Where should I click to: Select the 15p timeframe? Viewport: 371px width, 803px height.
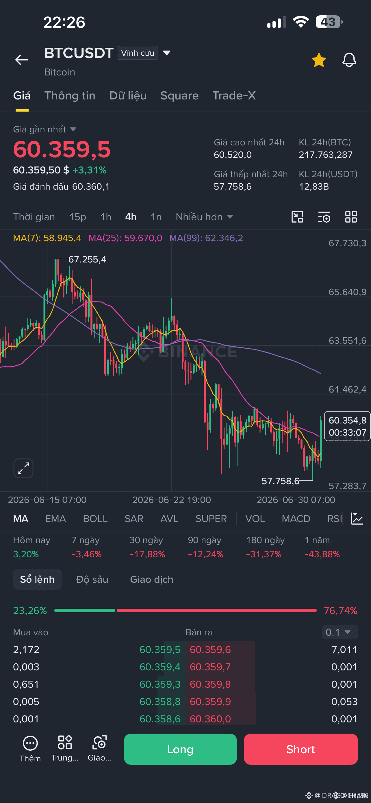(x=77, y=217)
